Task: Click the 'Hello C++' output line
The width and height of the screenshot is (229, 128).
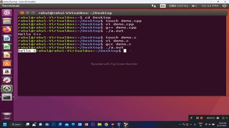Action: tap(29, 34)
